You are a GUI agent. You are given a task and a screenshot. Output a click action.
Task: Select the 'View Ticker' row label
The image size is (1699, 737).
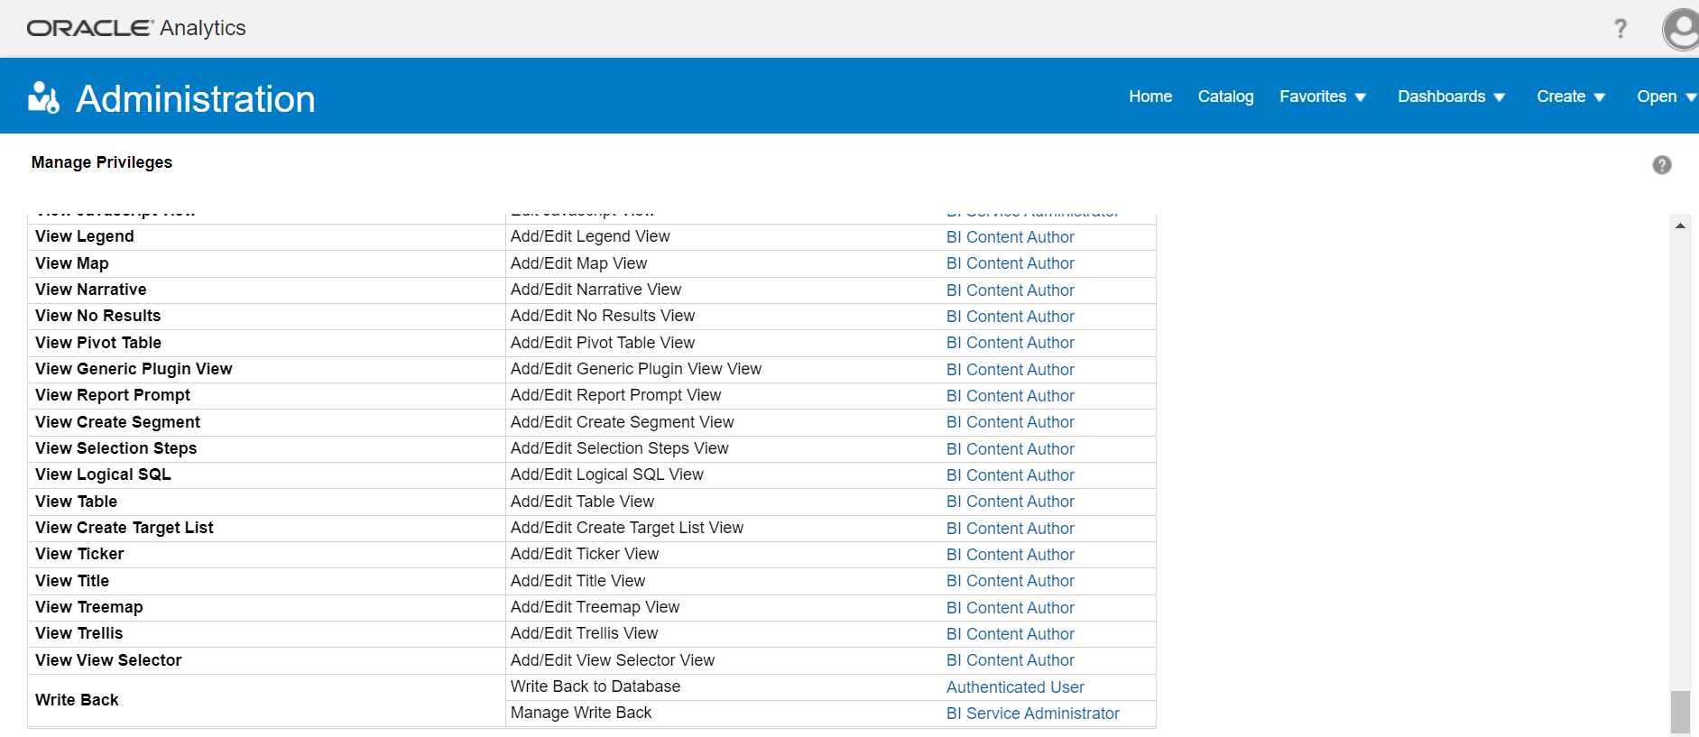click(x=79, y=554)
